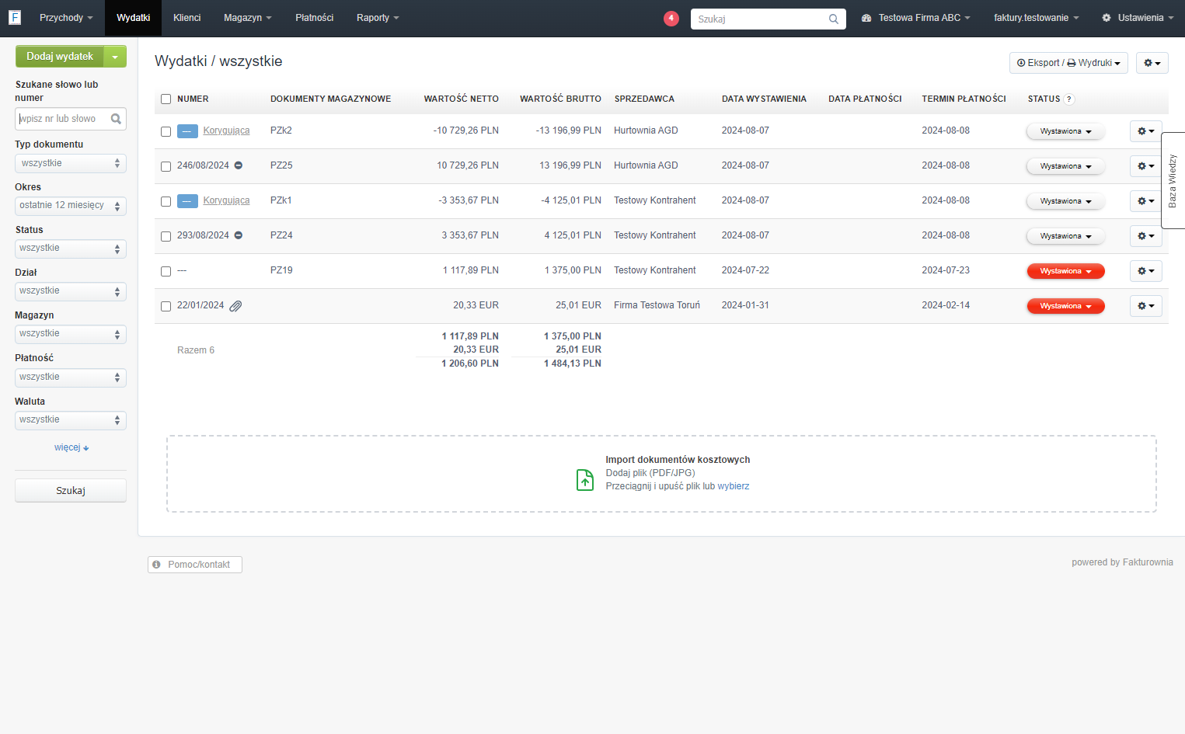Sort table by Wartość netto column header

[x=461, y=99]
